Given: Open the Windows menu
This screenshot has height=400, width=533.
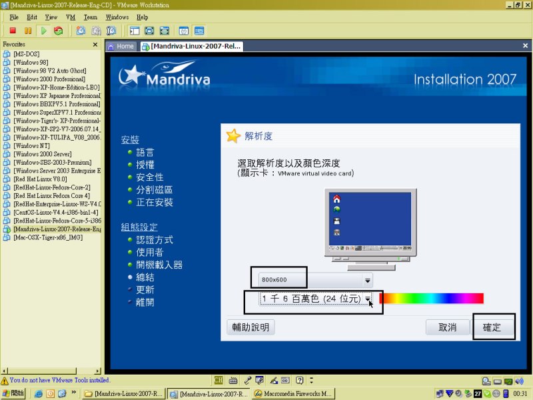Looking at the screenshot, I should (117, 17).
